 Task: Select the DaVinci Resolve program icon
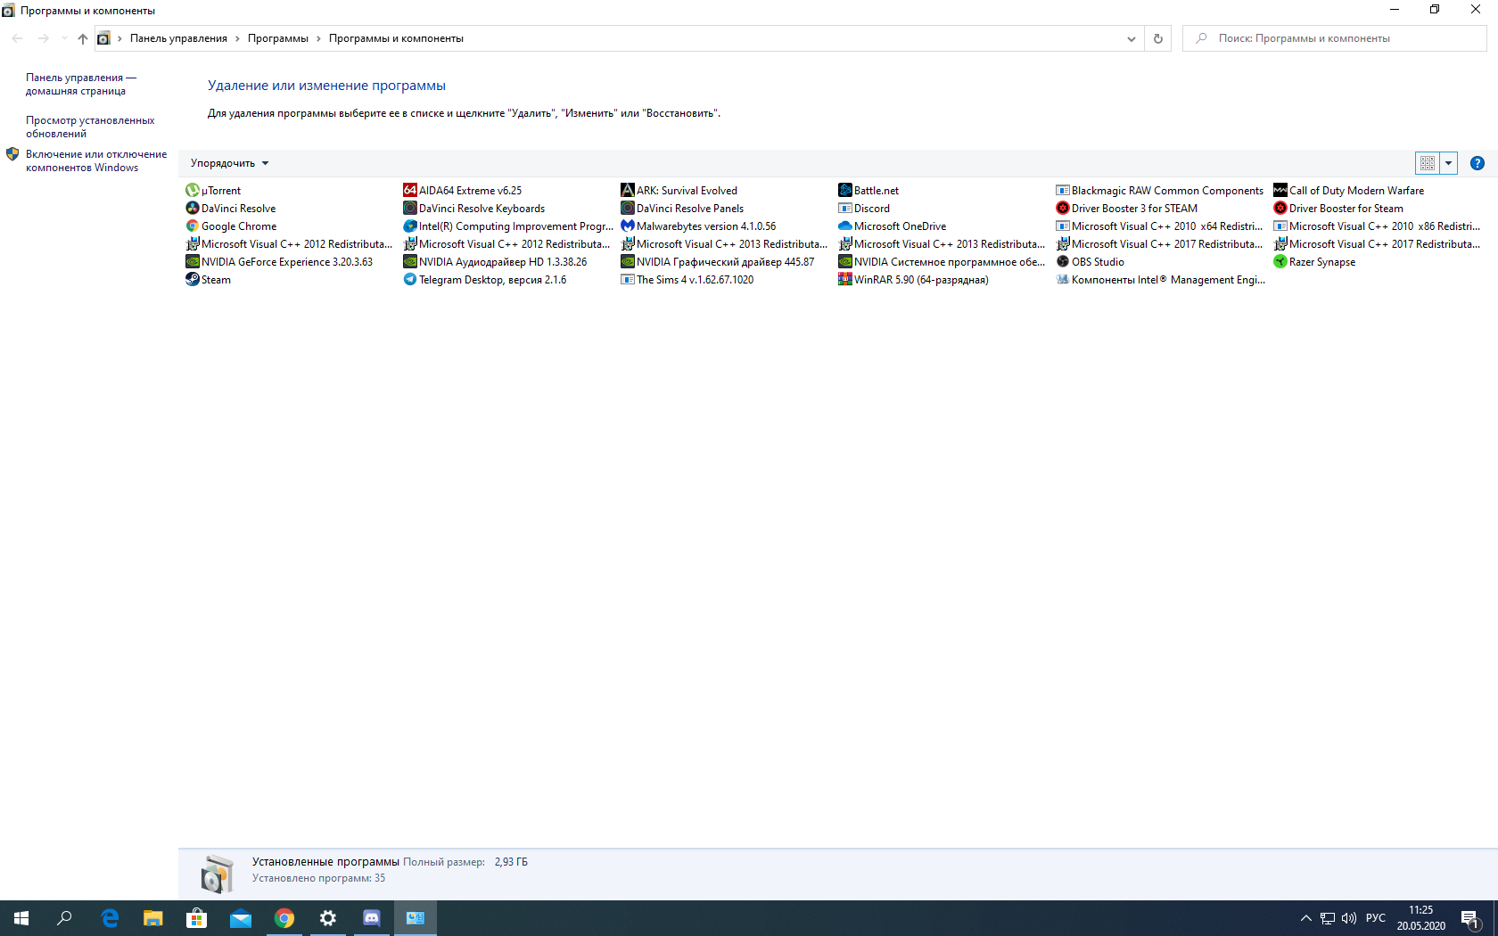193,208
